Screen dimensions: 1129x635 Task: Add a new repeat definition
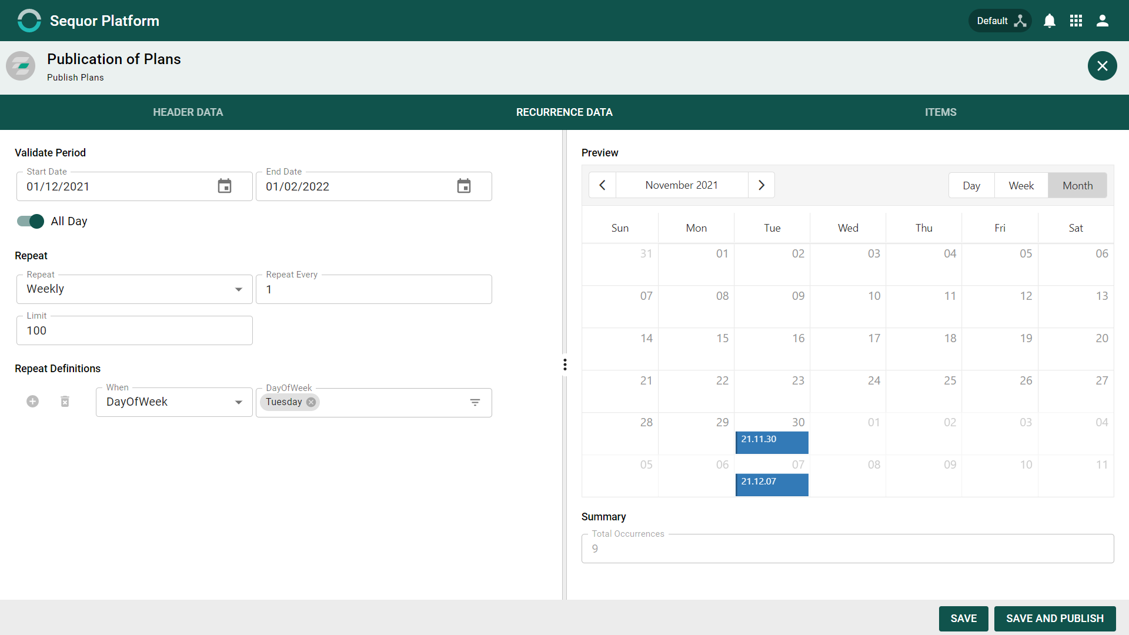click(33, 401)
